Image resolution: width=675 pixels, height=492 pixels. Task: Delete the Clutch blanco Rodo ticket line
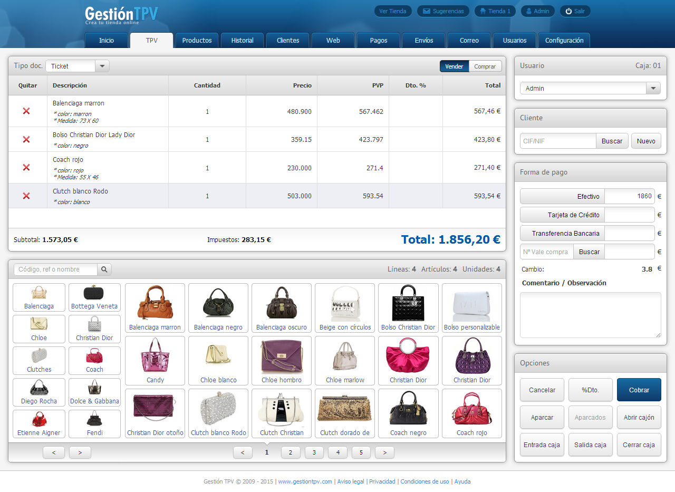pos(26,196)
